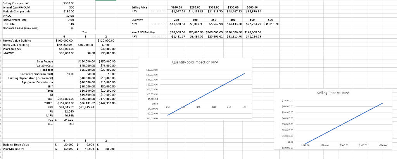Select the blue line in Selling Price chart
Image resolution: width=397 pixels, height=159 pixels.
tap(344, 123)
